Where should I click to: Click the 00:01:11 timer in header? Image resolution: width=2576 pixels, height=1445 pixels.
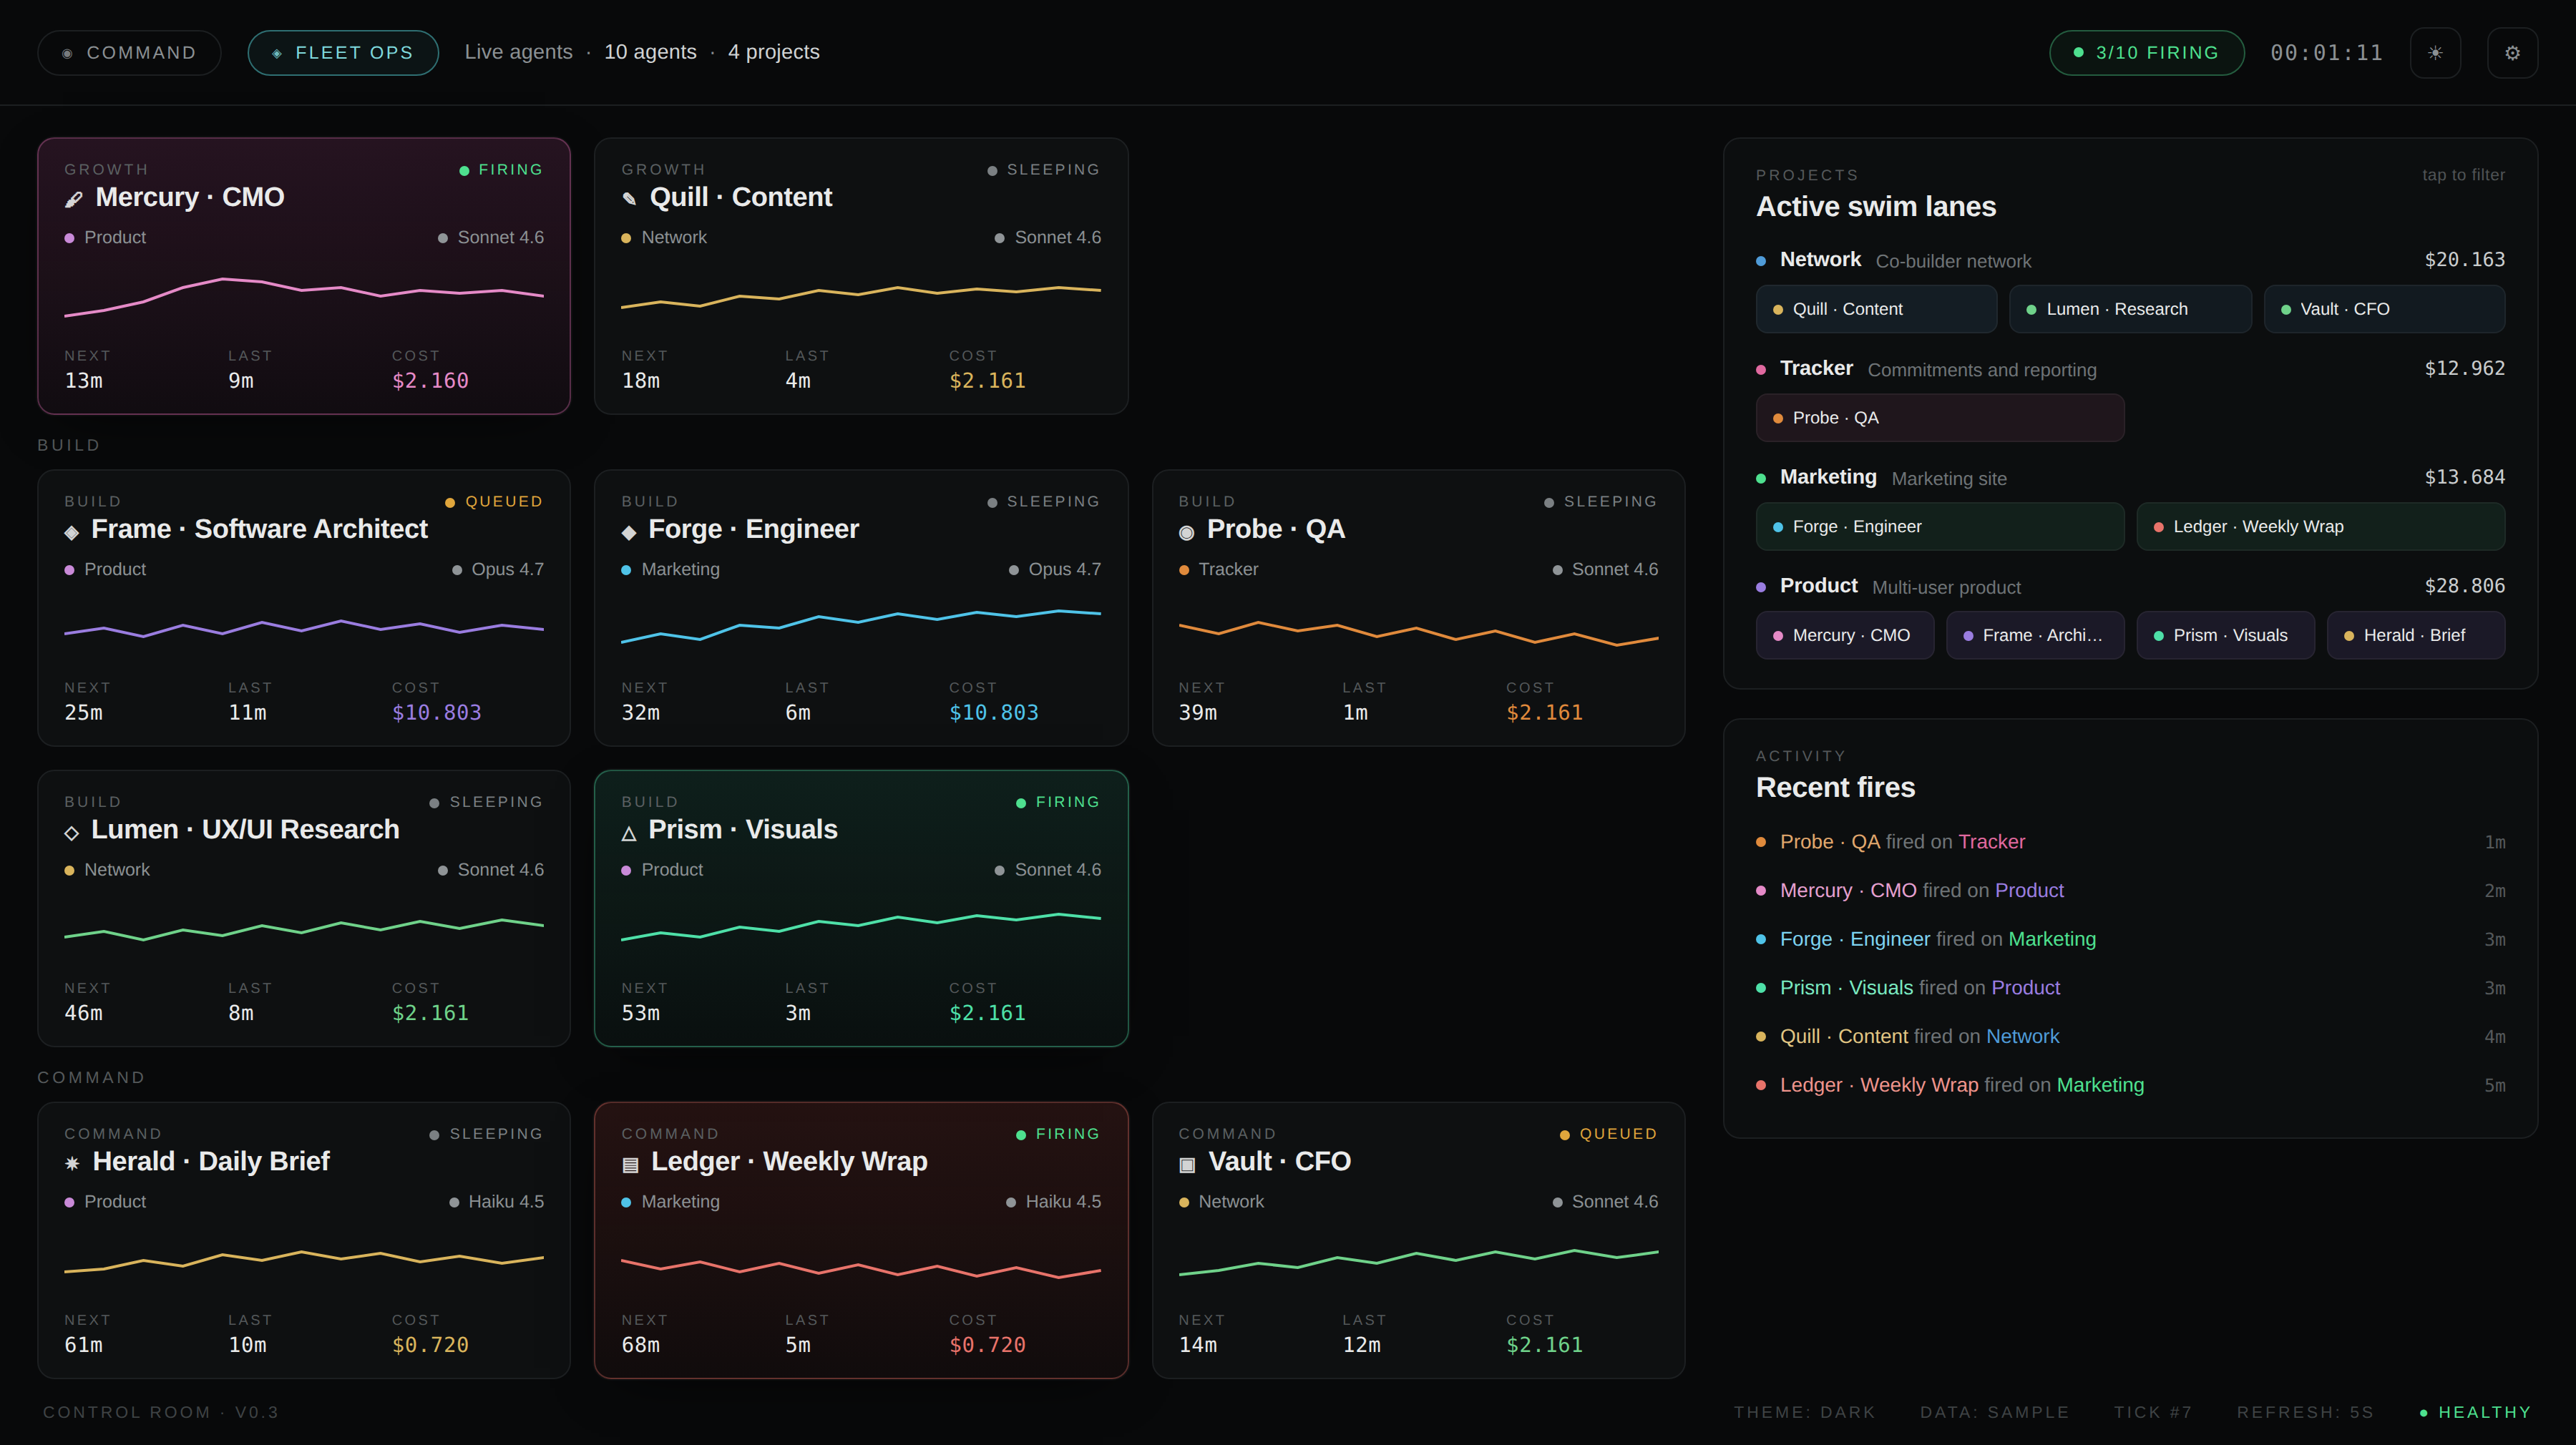2327,53
